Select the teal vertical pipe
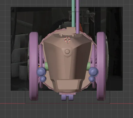 (73, 13)
